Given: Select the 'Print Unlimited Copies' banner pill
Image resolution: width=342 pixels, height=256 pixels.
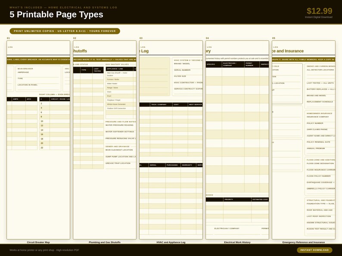Looking at the screenshot, I should coord(65,31).
